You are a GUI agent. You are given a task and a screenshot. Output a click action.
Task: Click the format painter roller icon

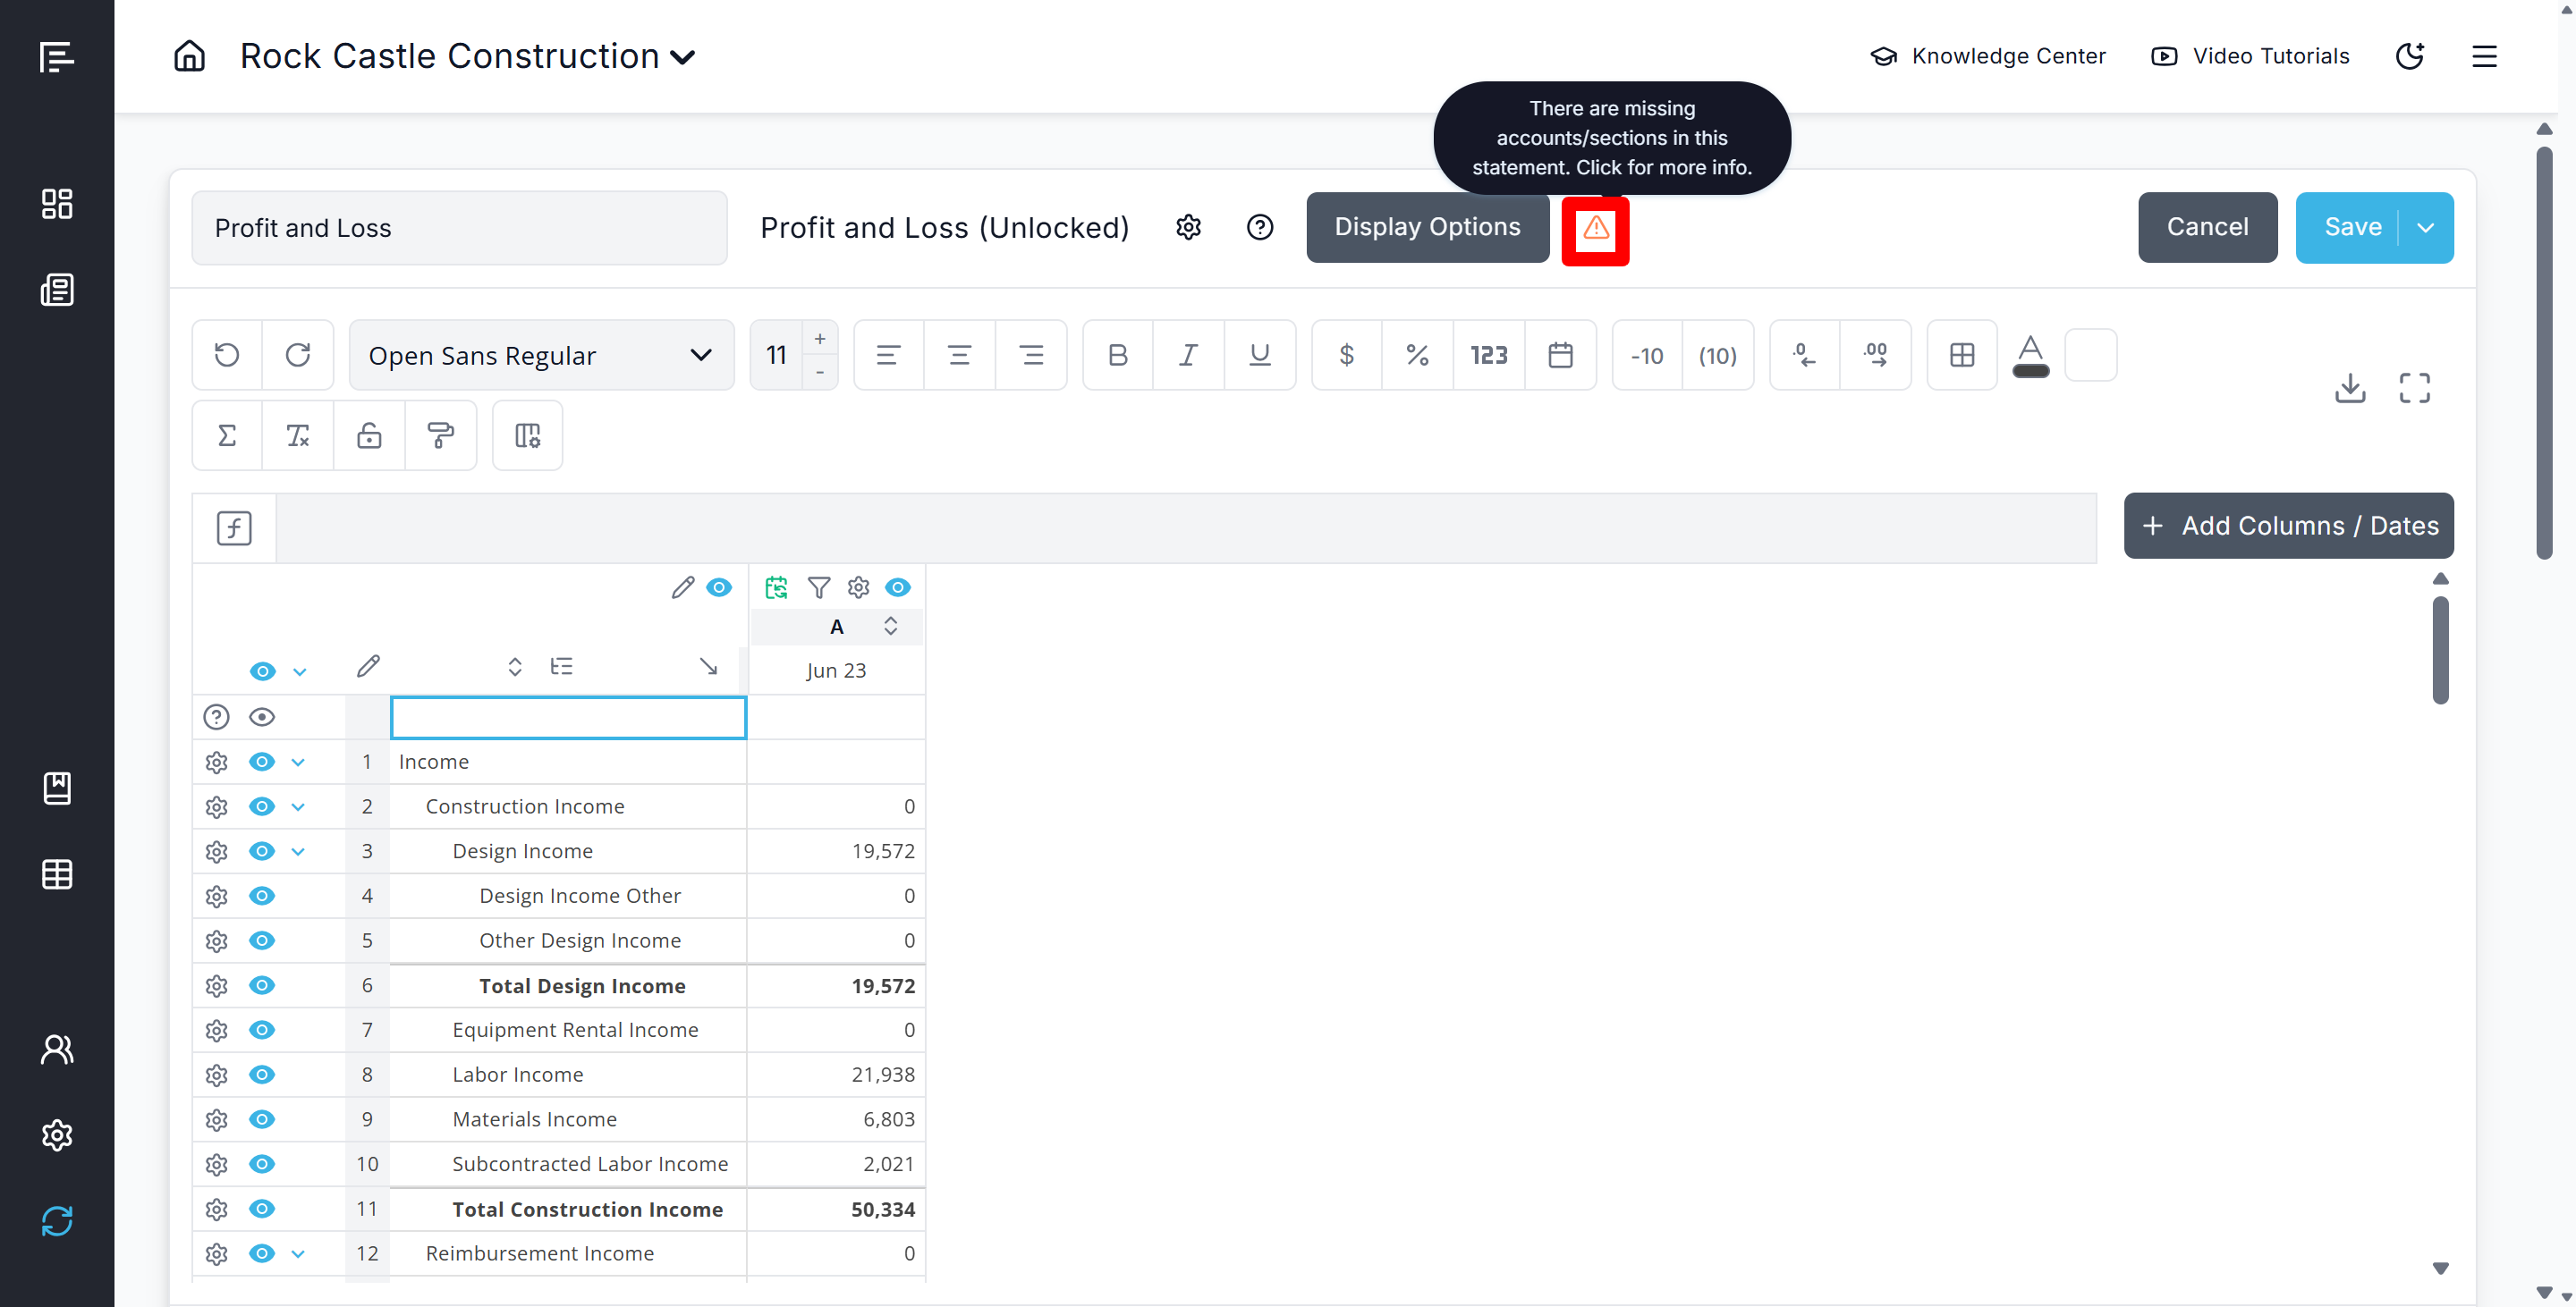pos(440,435)
